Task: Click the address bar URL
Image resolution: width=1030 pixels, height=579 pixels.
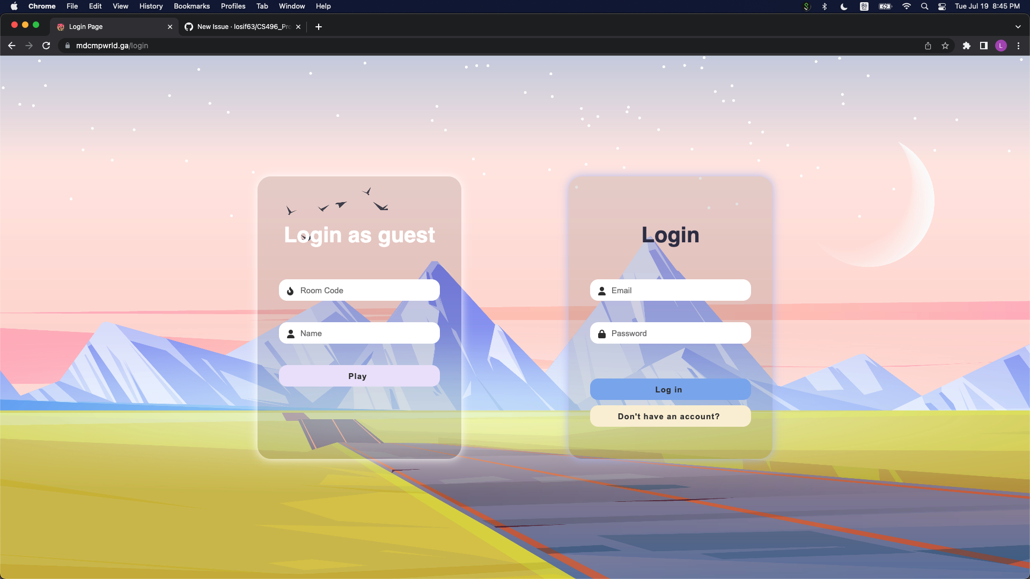Action: click(112, 46)
